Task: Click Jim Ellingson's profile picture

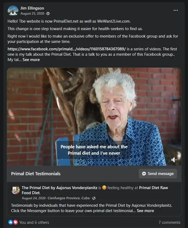Action: click(x=13, y=11)
